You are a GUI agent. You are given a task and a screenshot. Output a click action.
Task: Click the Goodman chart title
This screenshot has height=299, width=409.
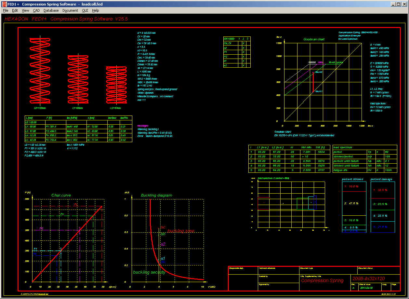tap(314, 39)
